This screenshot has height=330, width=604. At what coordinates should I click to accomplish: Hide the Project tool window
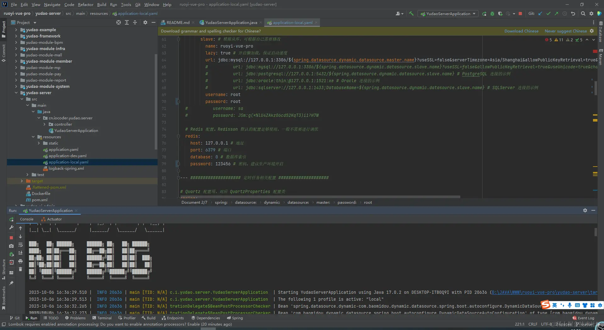[154, 22]
